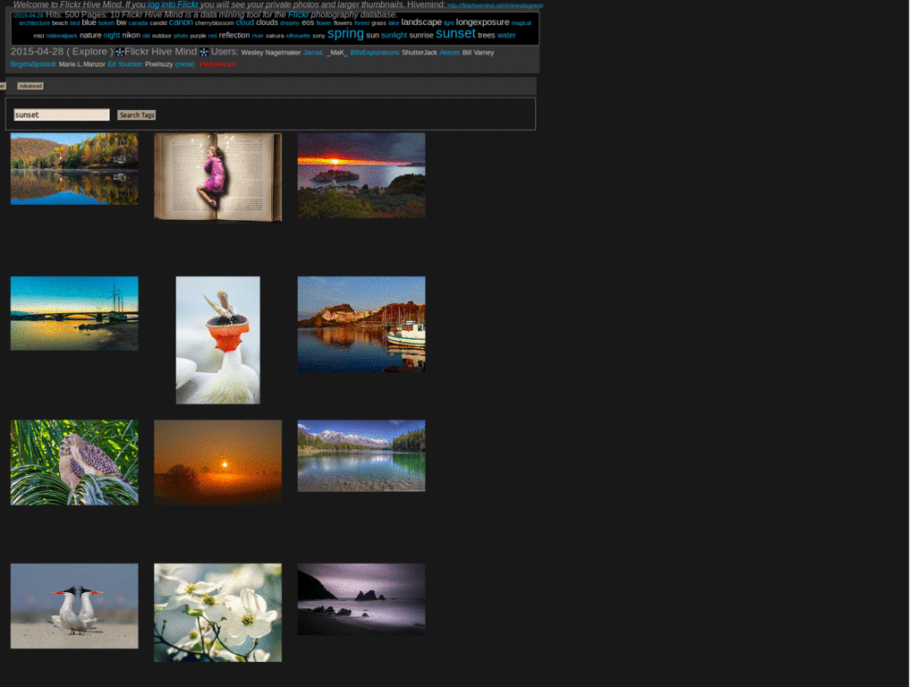Click the 'landscape' tag in the tag cloud
Viewport: 916px width, 687px height.
point(421,21)
